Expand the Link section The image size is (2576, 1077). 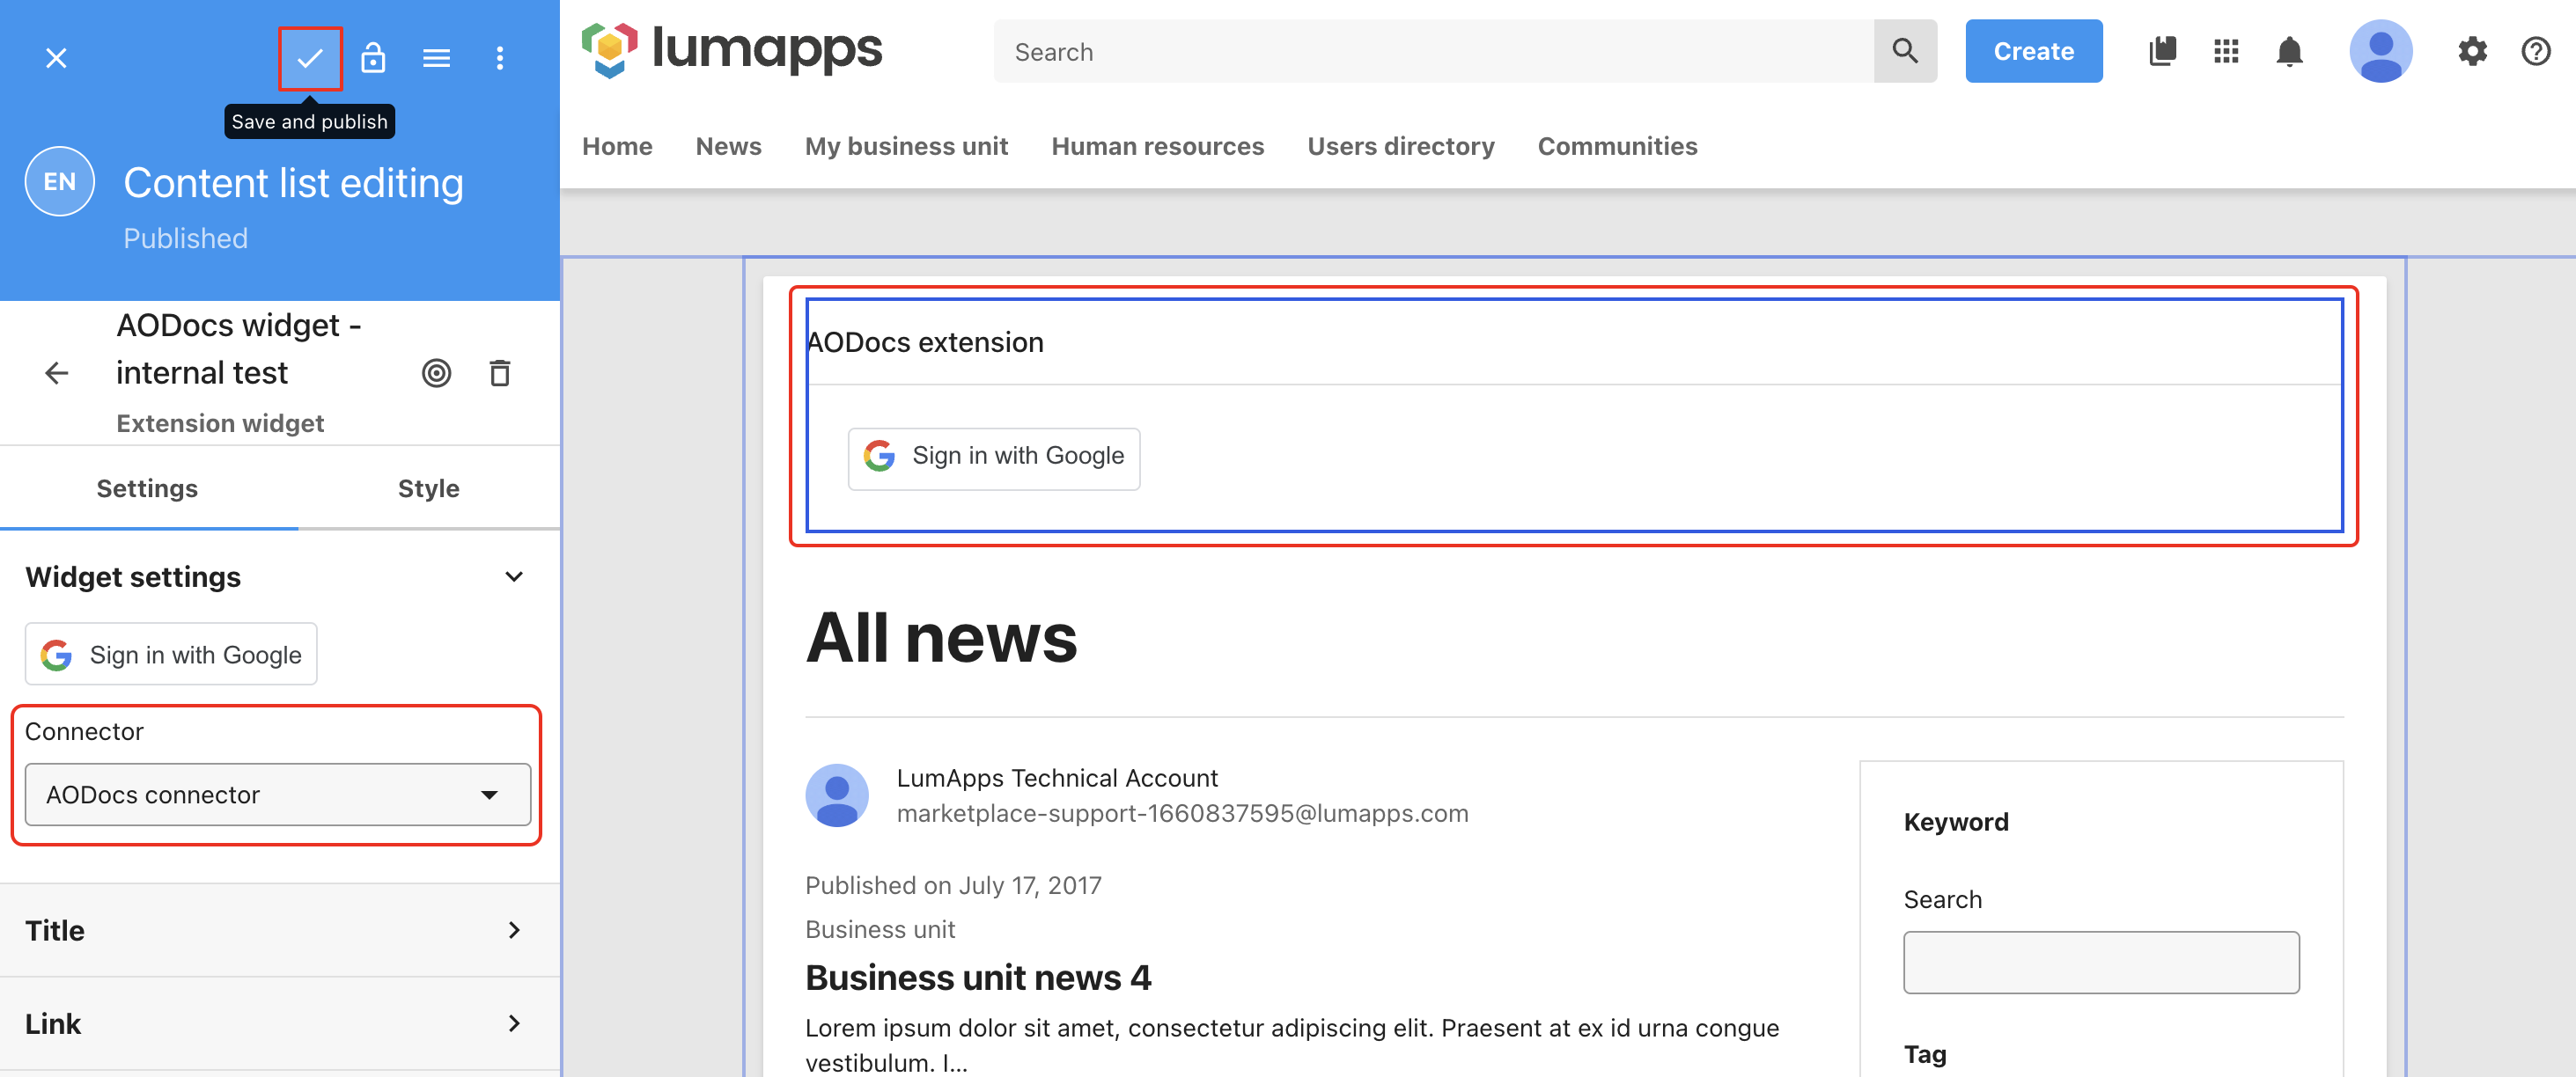[x=280, y=1024]
